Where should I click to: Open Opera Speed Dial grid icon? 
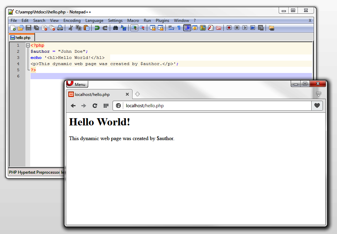[x=106, y=106]
